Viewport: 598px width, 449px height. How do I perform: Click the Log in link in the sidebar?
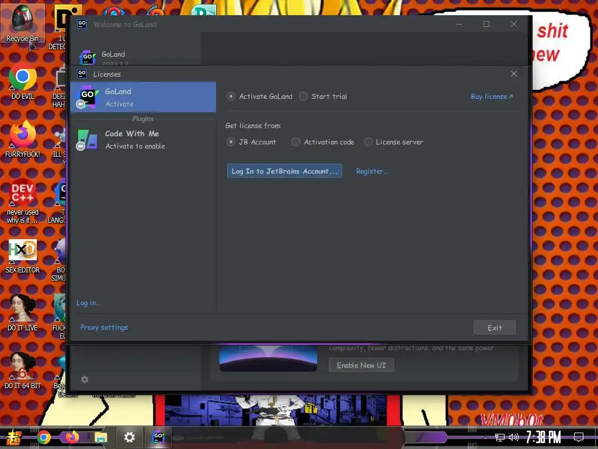point(88,303)
